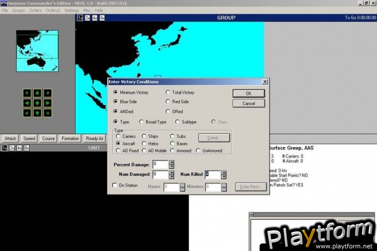Set Unit window zoom to 4x

coord(19,148)
